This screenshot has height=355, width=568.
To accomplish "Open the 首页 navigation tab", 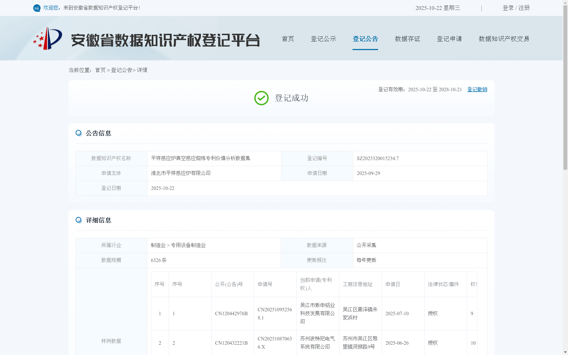I will coord(288,39).
